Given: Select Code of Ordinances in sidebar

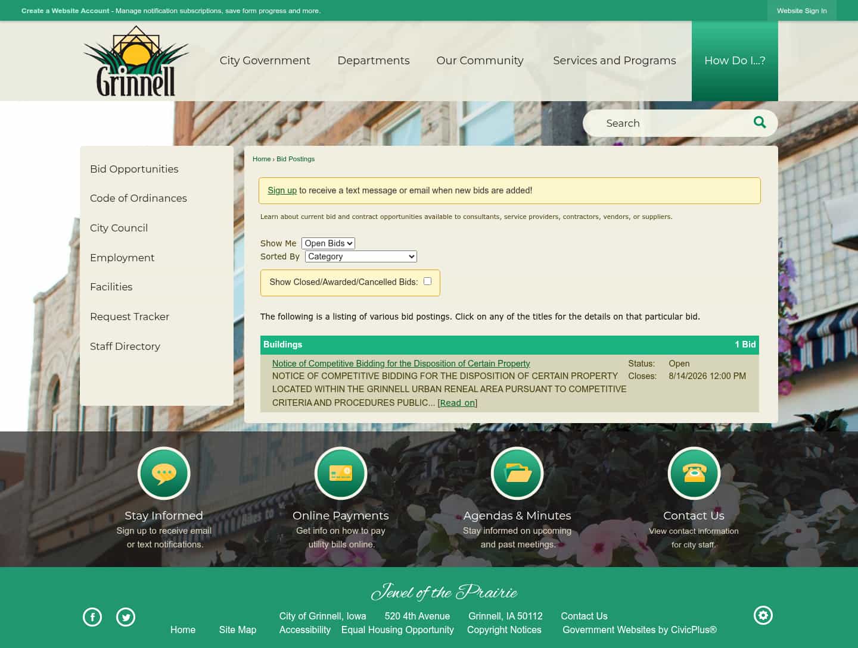Looking at the screenshot, I should pyautogui.click(x=138, y=198).
